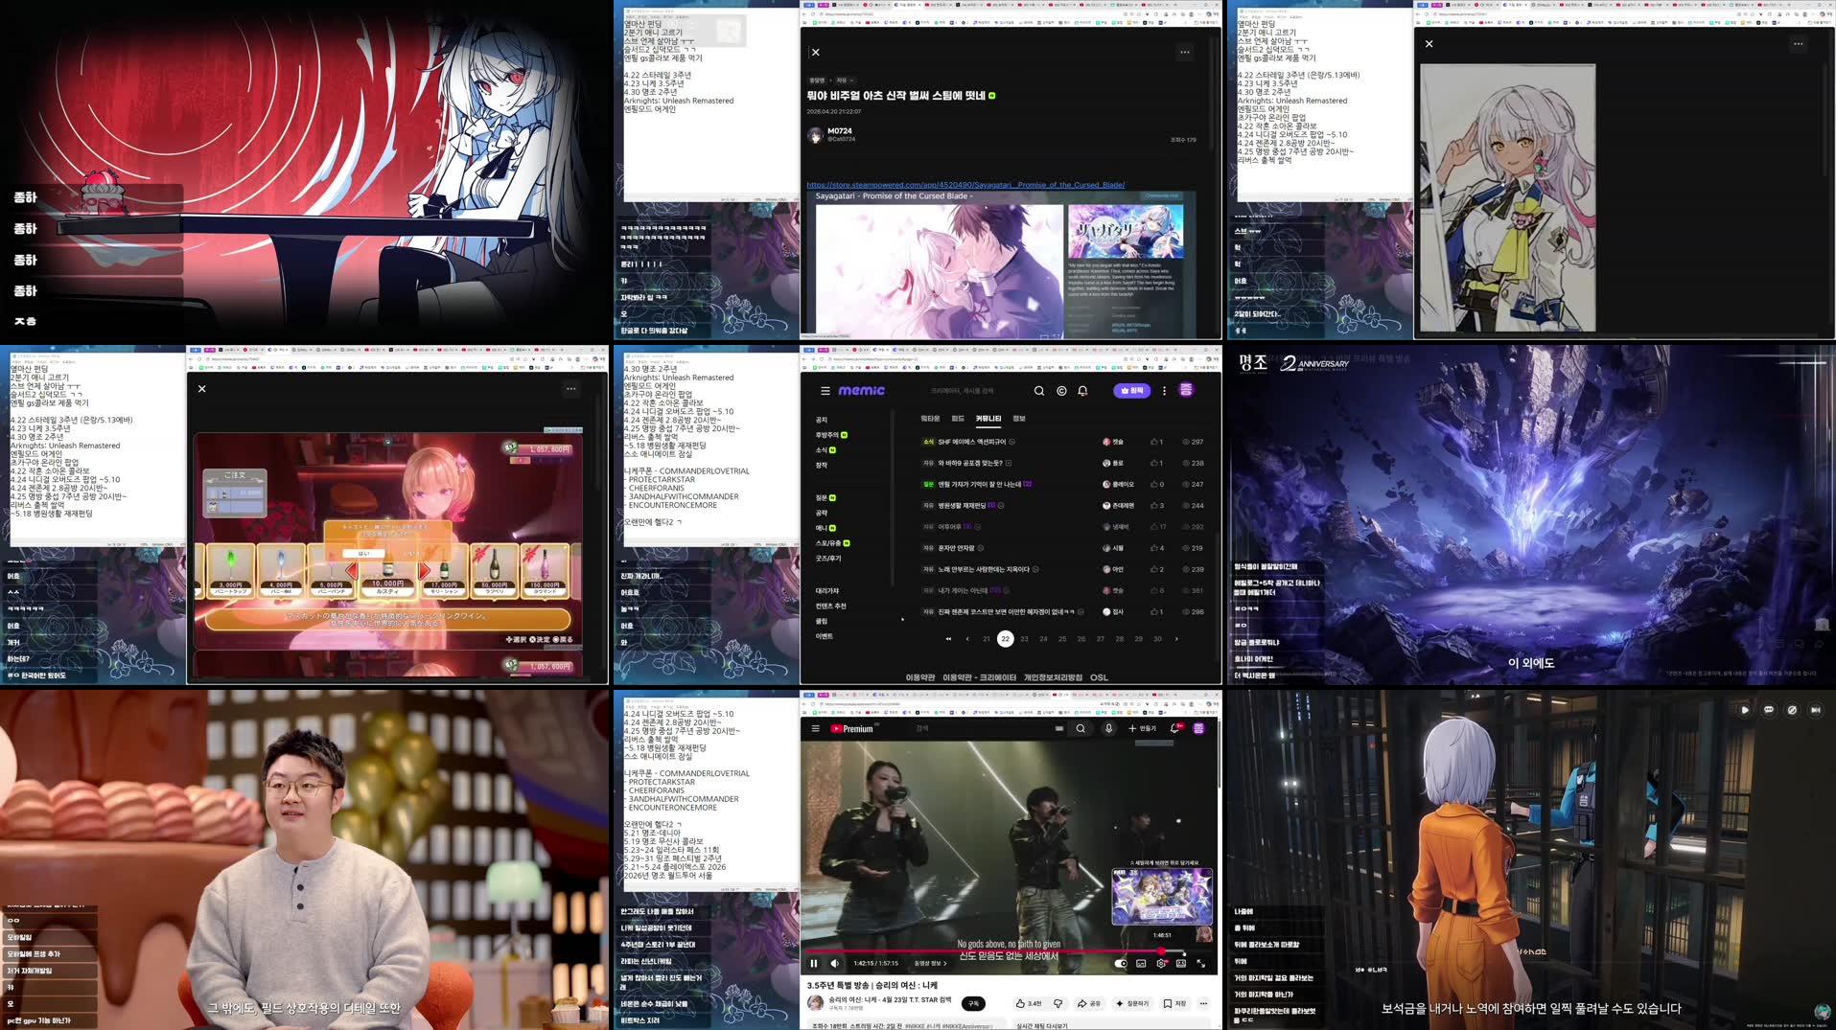Go to page 30 in memic pagination

tap(1157, 639)
